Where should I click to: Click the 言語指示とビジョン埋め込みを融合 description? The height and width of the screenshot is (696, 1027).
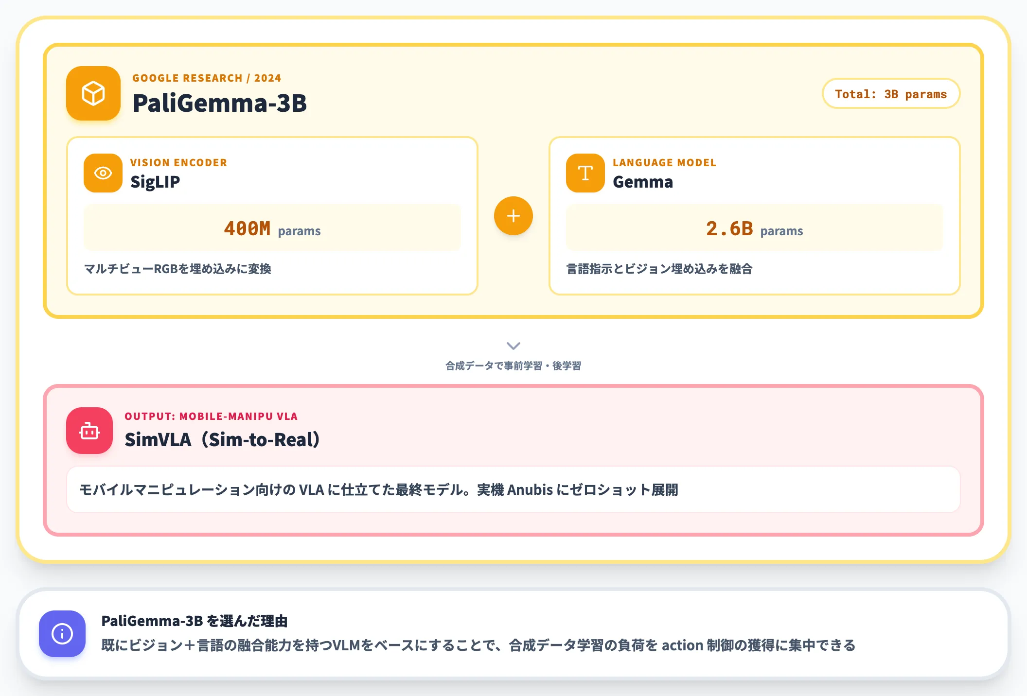pyautogui.click(x=659, y=269)
